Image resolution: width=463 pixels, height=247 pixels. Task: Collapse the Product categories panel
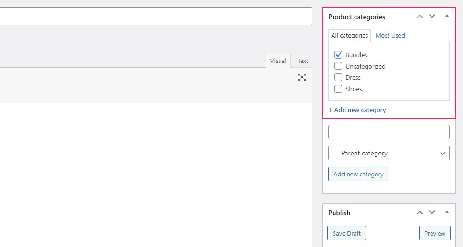tap(447, 16)
